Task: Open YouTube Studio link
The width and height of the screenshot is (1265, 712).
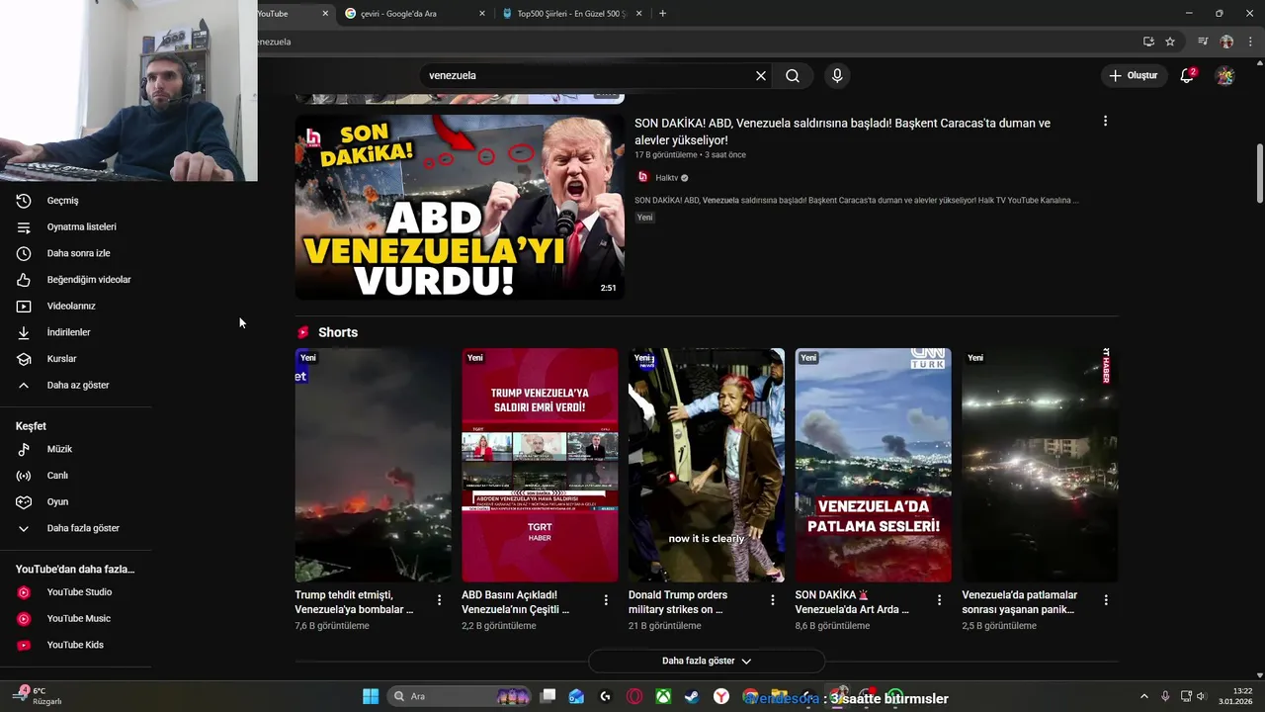Action: click(79, 592)
